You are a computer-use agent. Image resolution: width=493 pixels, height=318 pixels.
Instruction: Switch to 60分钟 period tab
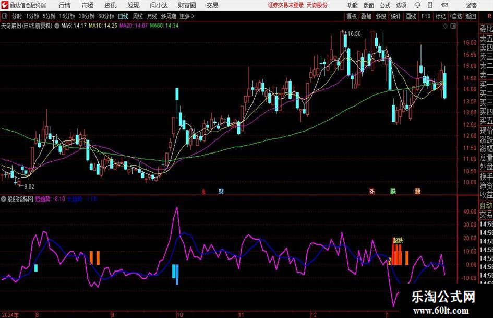[106, 16]
